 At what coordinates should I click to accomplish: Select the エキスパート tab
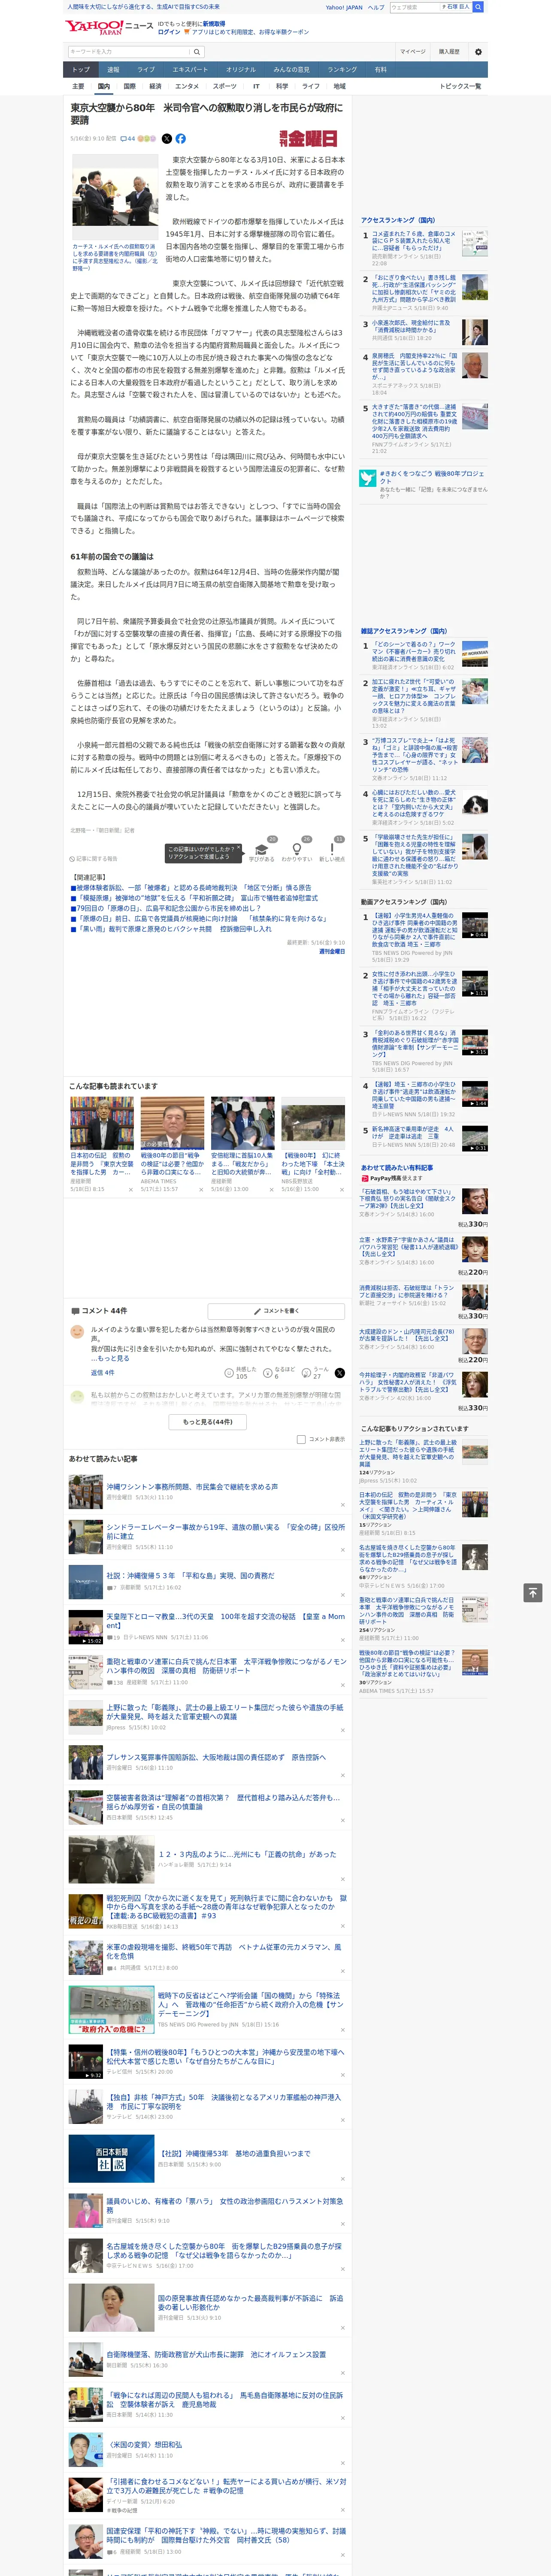click(190, 70)
